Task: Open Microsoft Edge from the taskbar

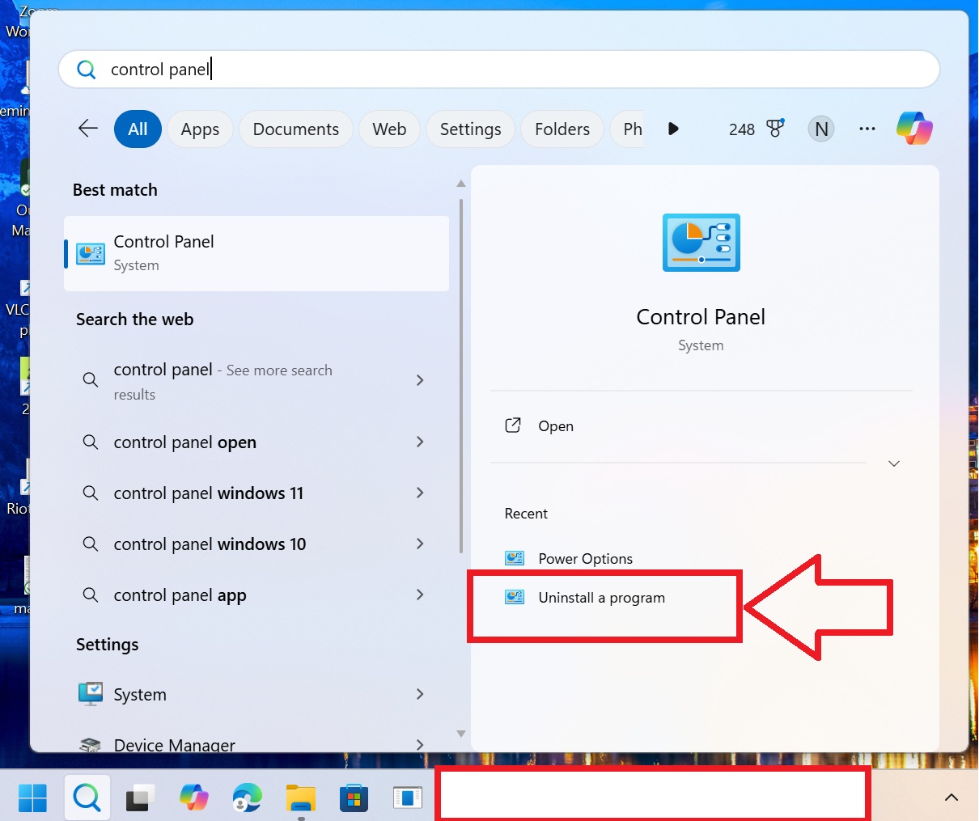Action: [247, 798]
